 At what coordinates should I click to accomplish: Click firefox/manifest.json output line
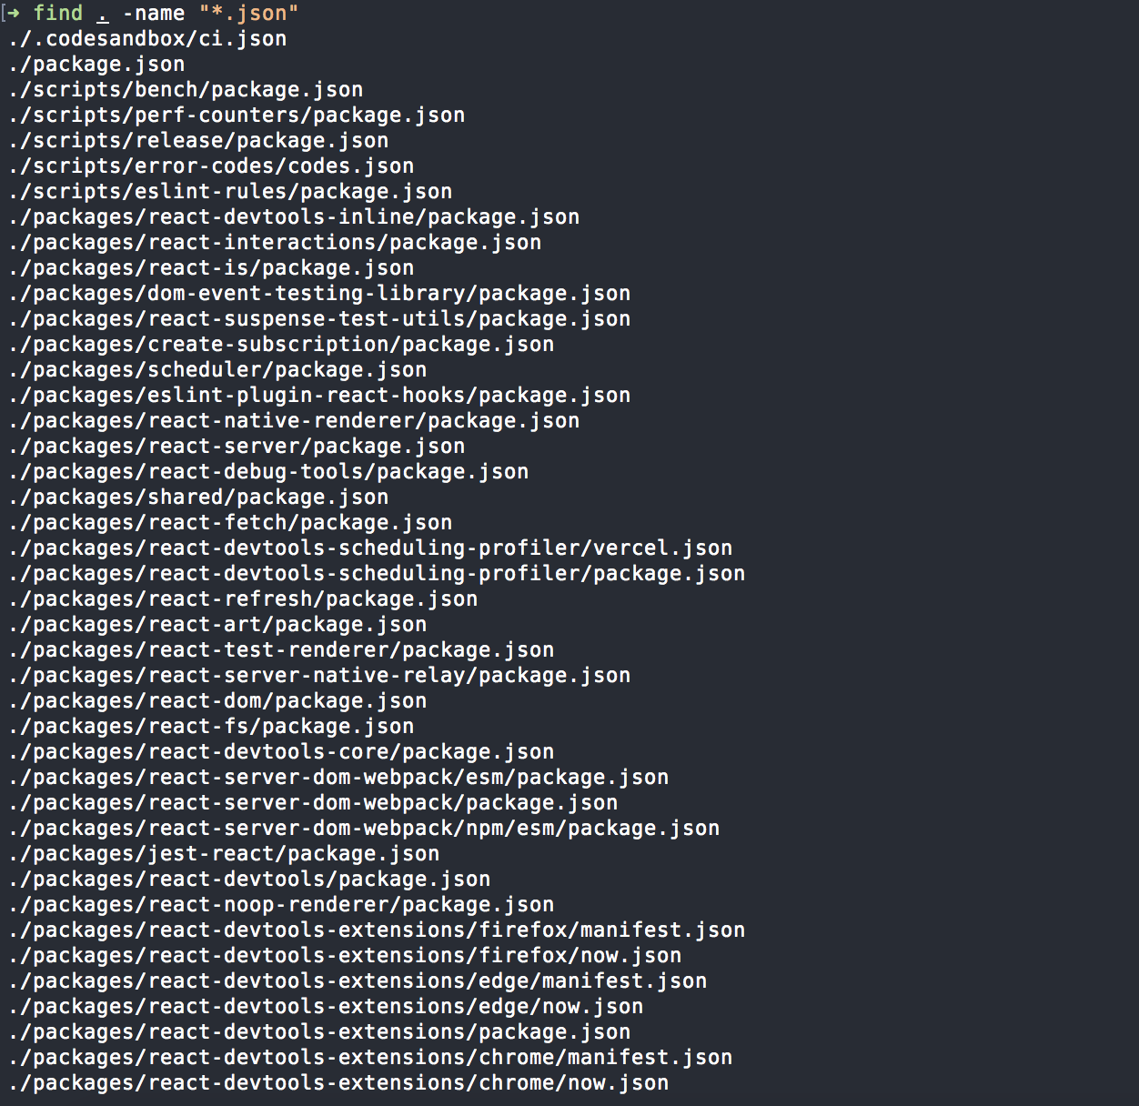pos(377,930)
